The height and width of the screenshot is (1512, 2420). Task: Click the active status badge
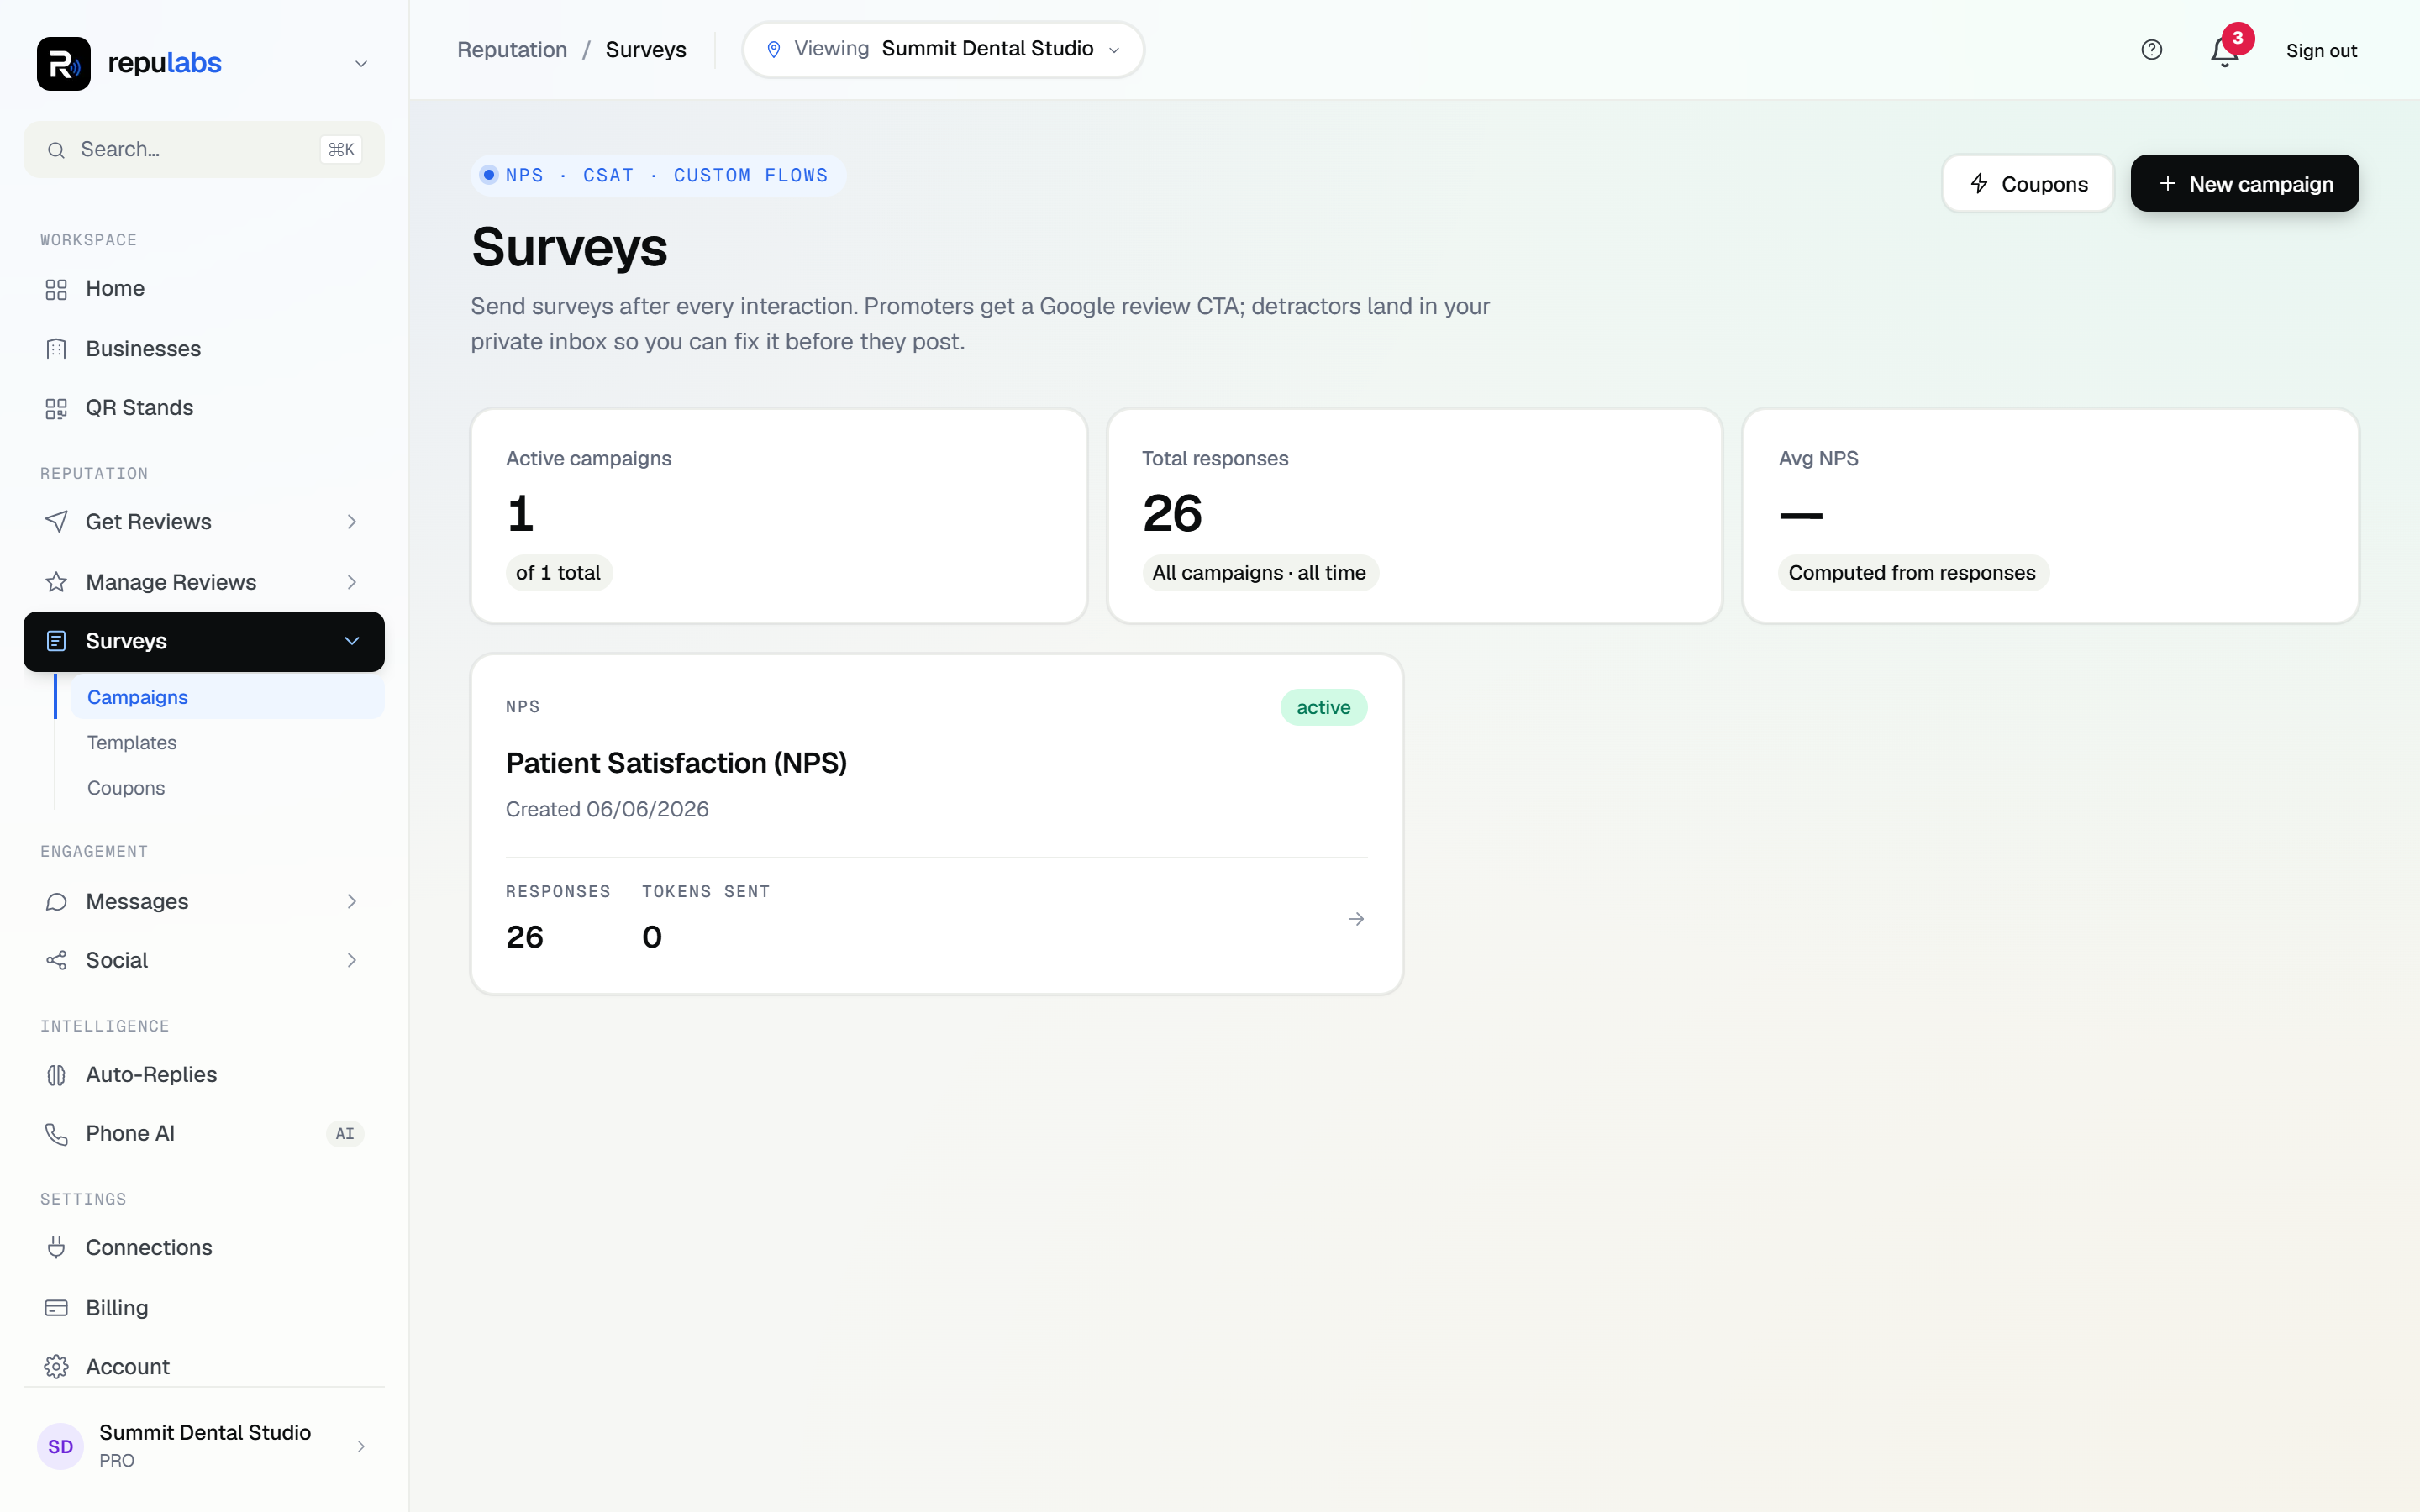[1323, 707]
